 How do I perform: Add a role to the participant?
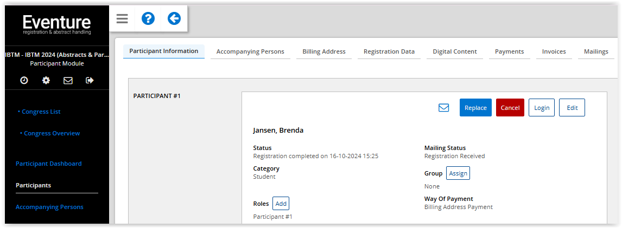pos(281,204)
